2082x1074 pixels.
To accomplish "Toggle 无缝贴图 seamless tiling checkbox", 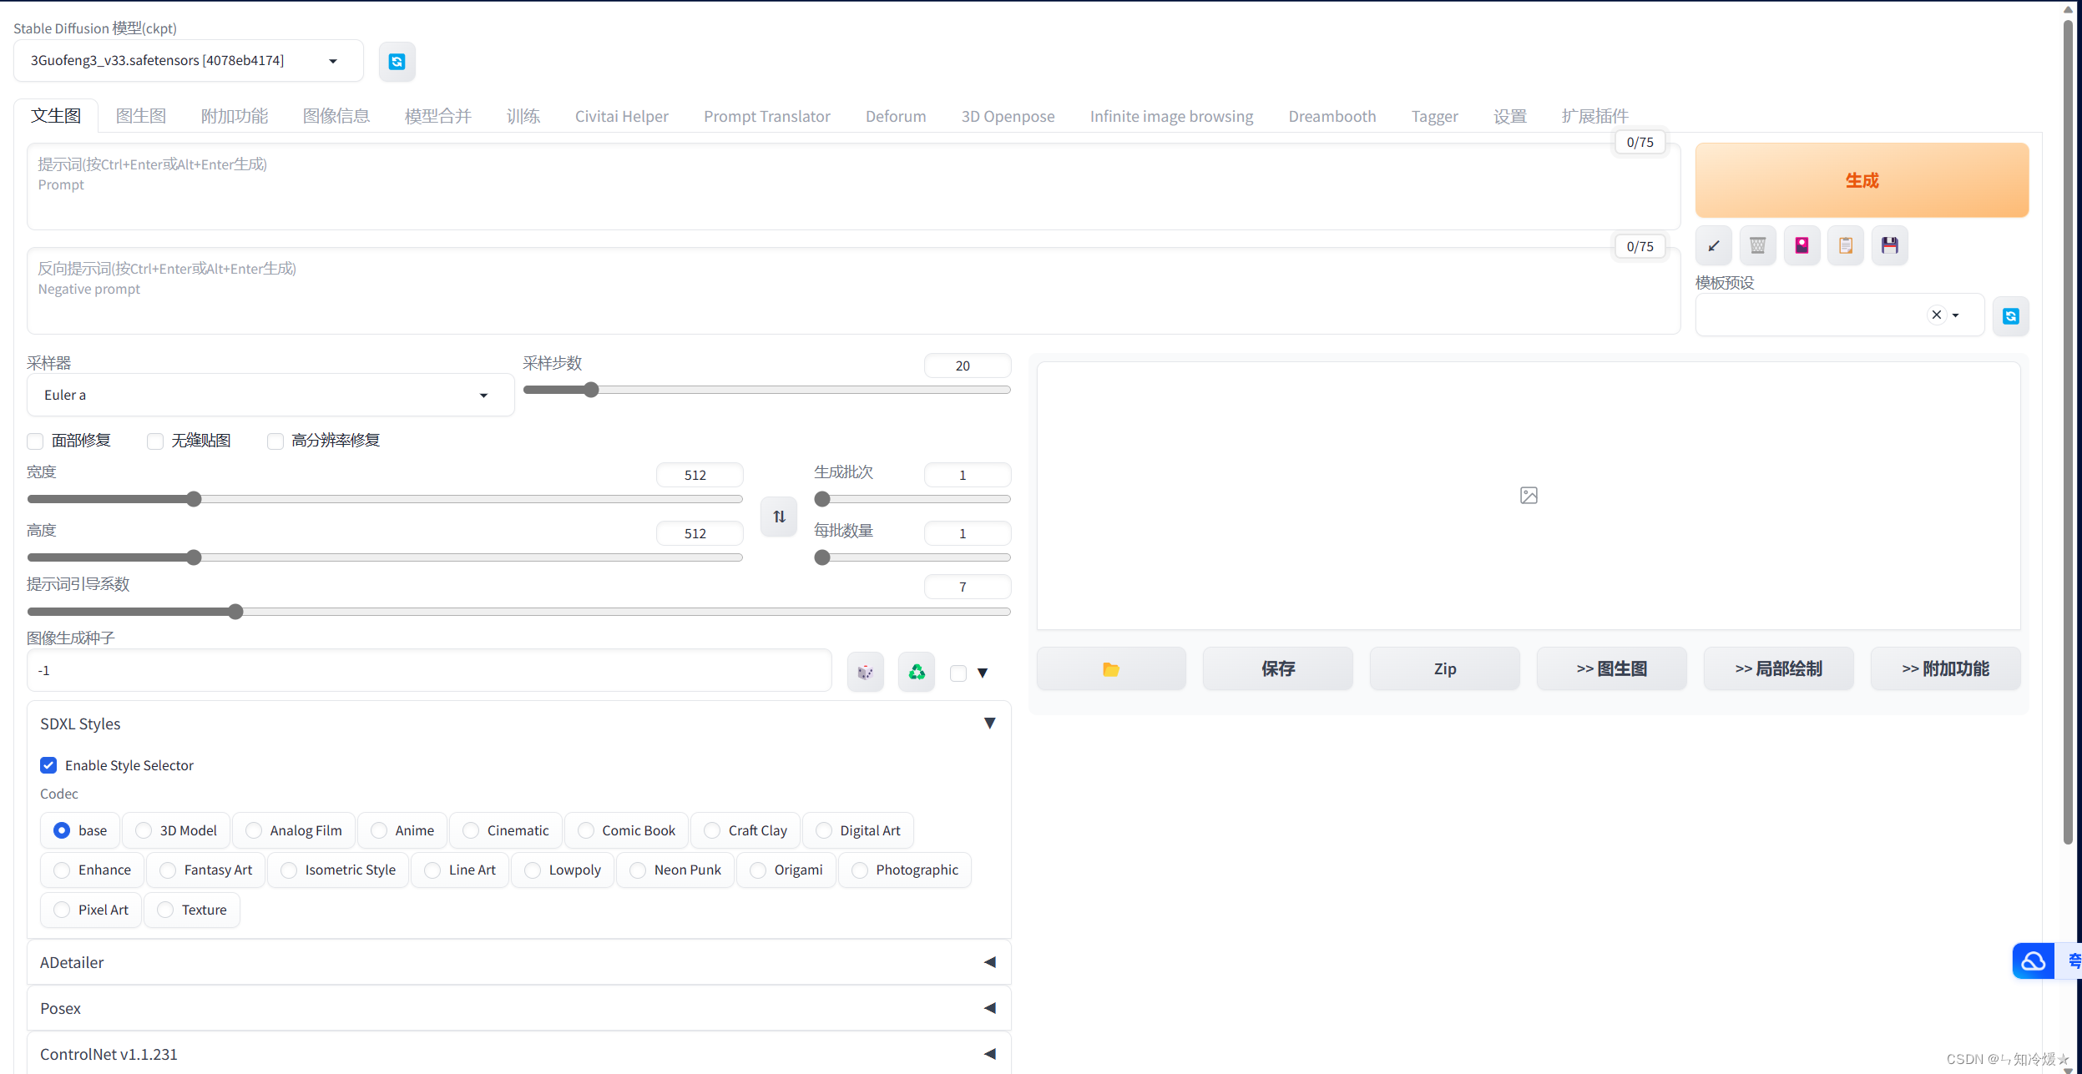I will [x=154, y=440].
